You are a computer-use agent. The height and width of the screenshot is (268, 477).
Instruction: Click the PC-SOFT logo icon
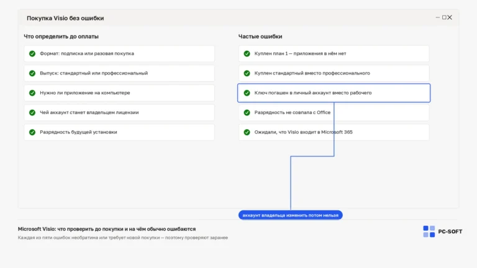point(429,231)
